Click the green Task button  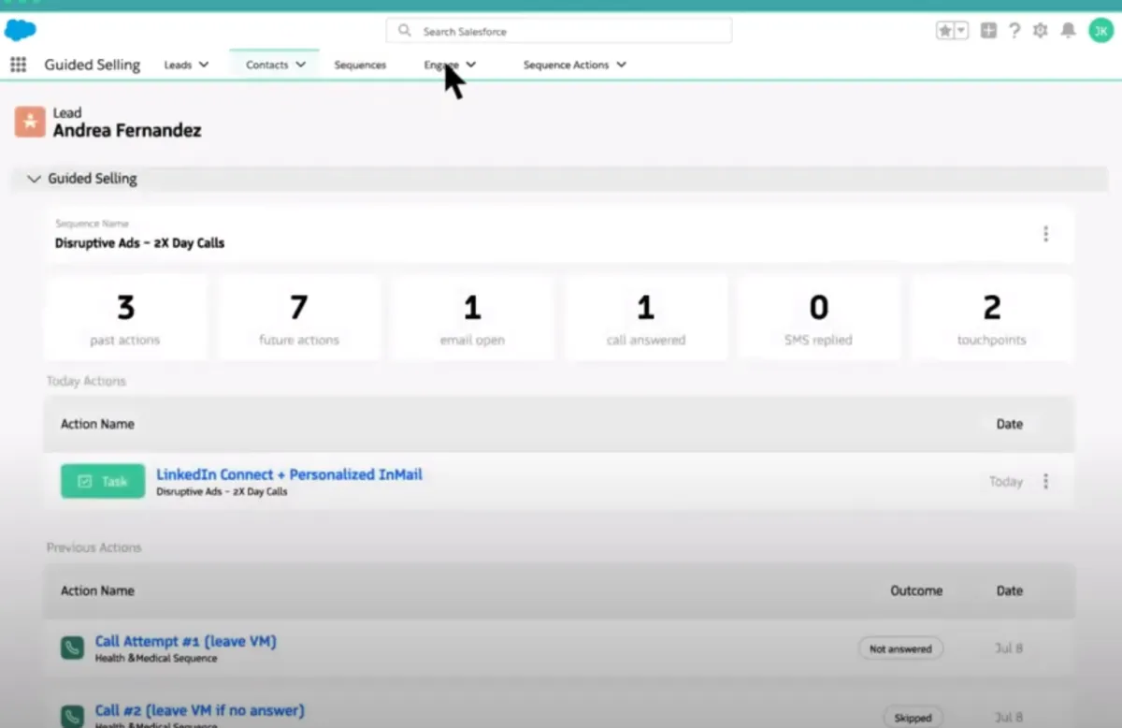pyautogui.click(x=103, y=481)
